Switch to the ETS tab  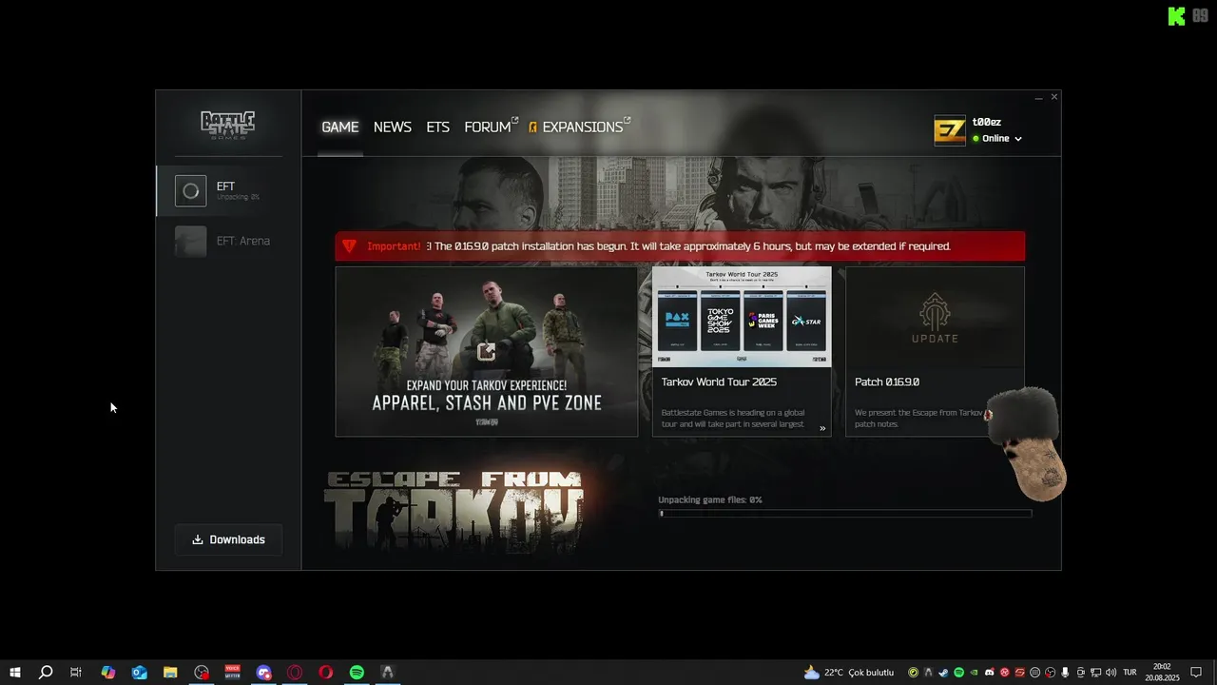coord(437,127)
